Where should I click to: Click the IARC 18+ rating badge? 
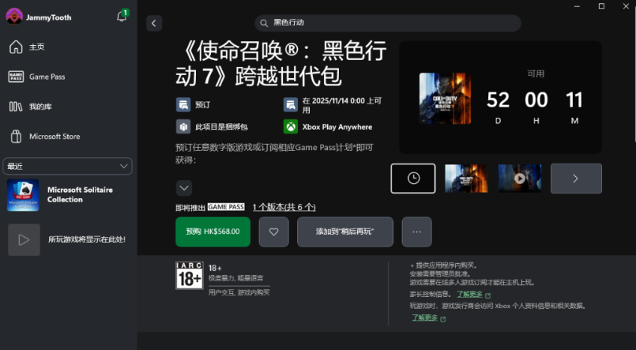pyautogui.click(x=190, y=276)
